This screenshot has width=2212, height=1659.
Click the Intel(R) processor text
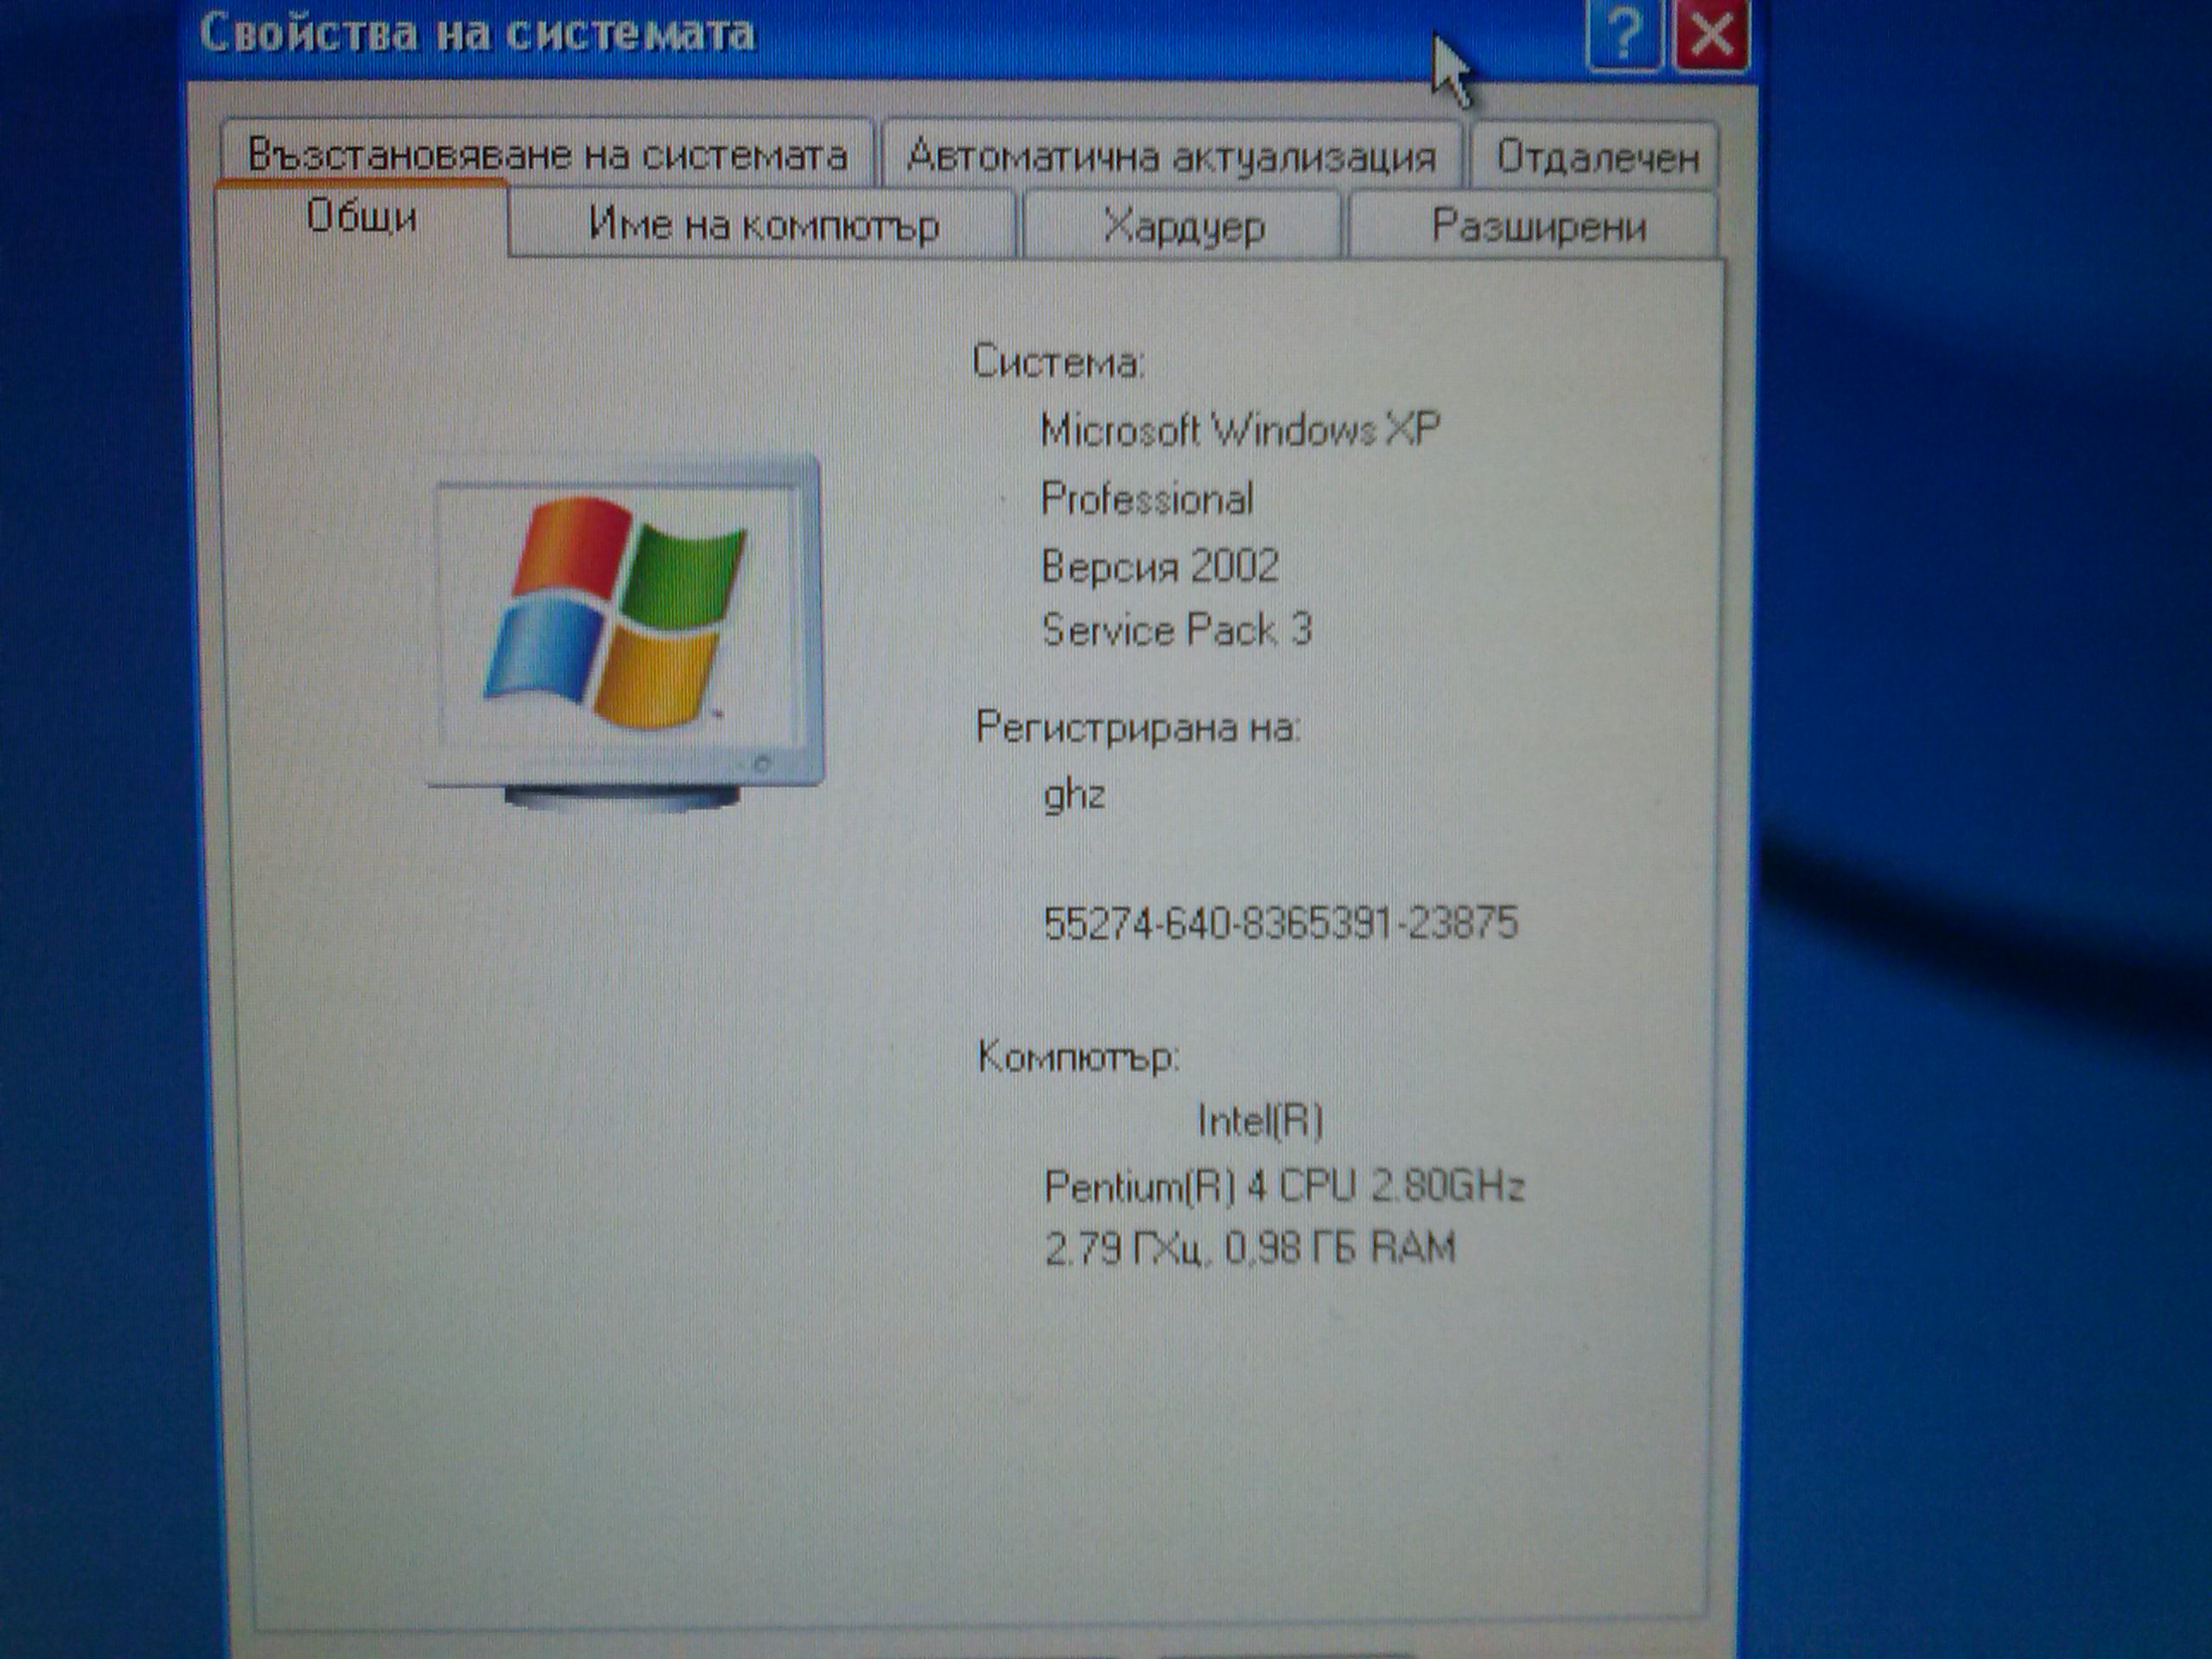coord(1260,1120)
